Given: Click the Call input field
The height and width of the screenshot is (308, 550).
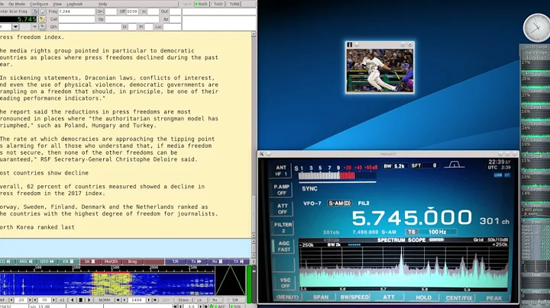Looking at the screenshot, I should 76,19.
